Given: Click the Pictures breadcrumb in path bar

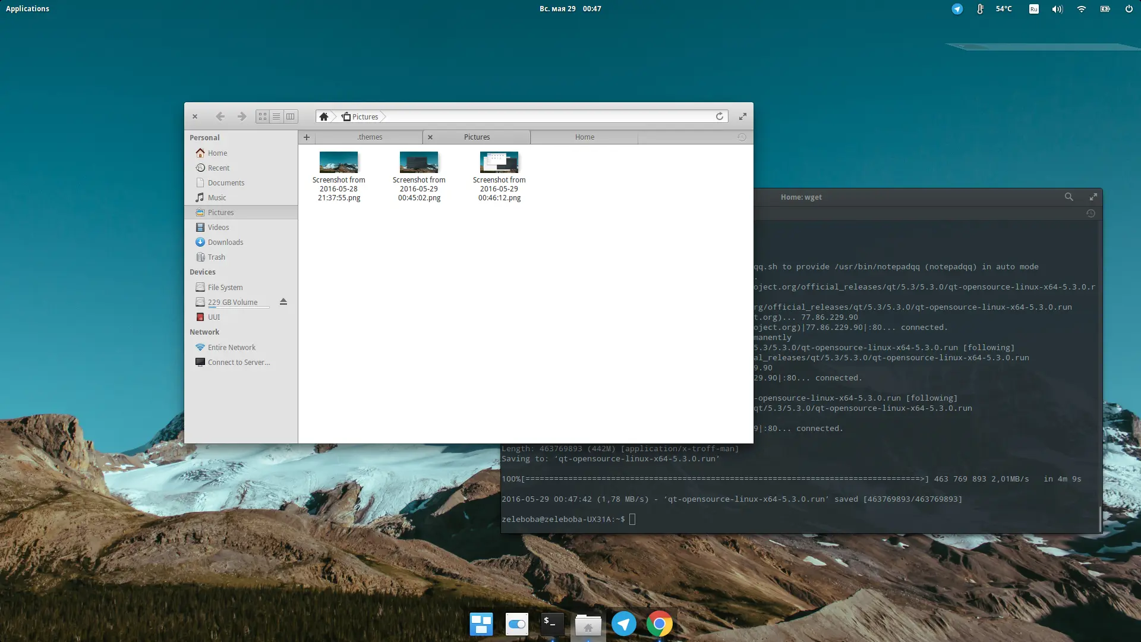Looking at the screenshot, I should point(360,117).
